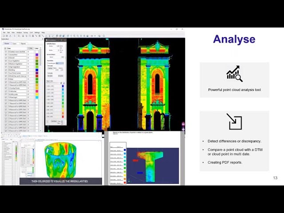Viewport: 284px width, 213px height.
Task: Click the zoom out magnifier toolbar icon
Action: [x=78, y=36]
